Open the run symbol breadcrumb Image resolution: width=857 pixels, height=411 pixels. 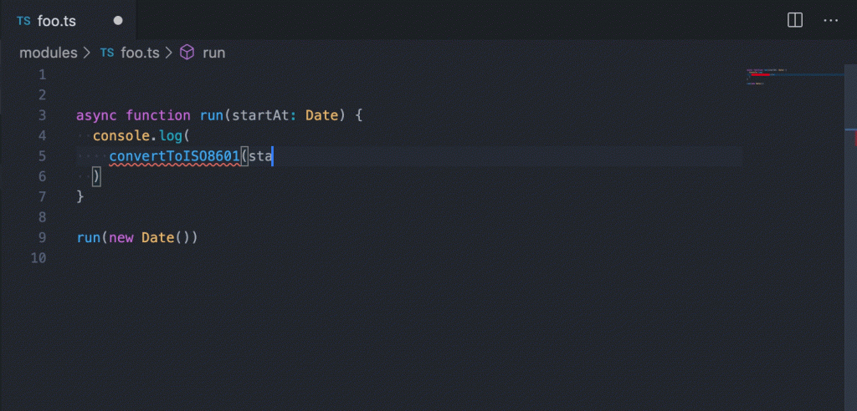[x=214, y=53]
